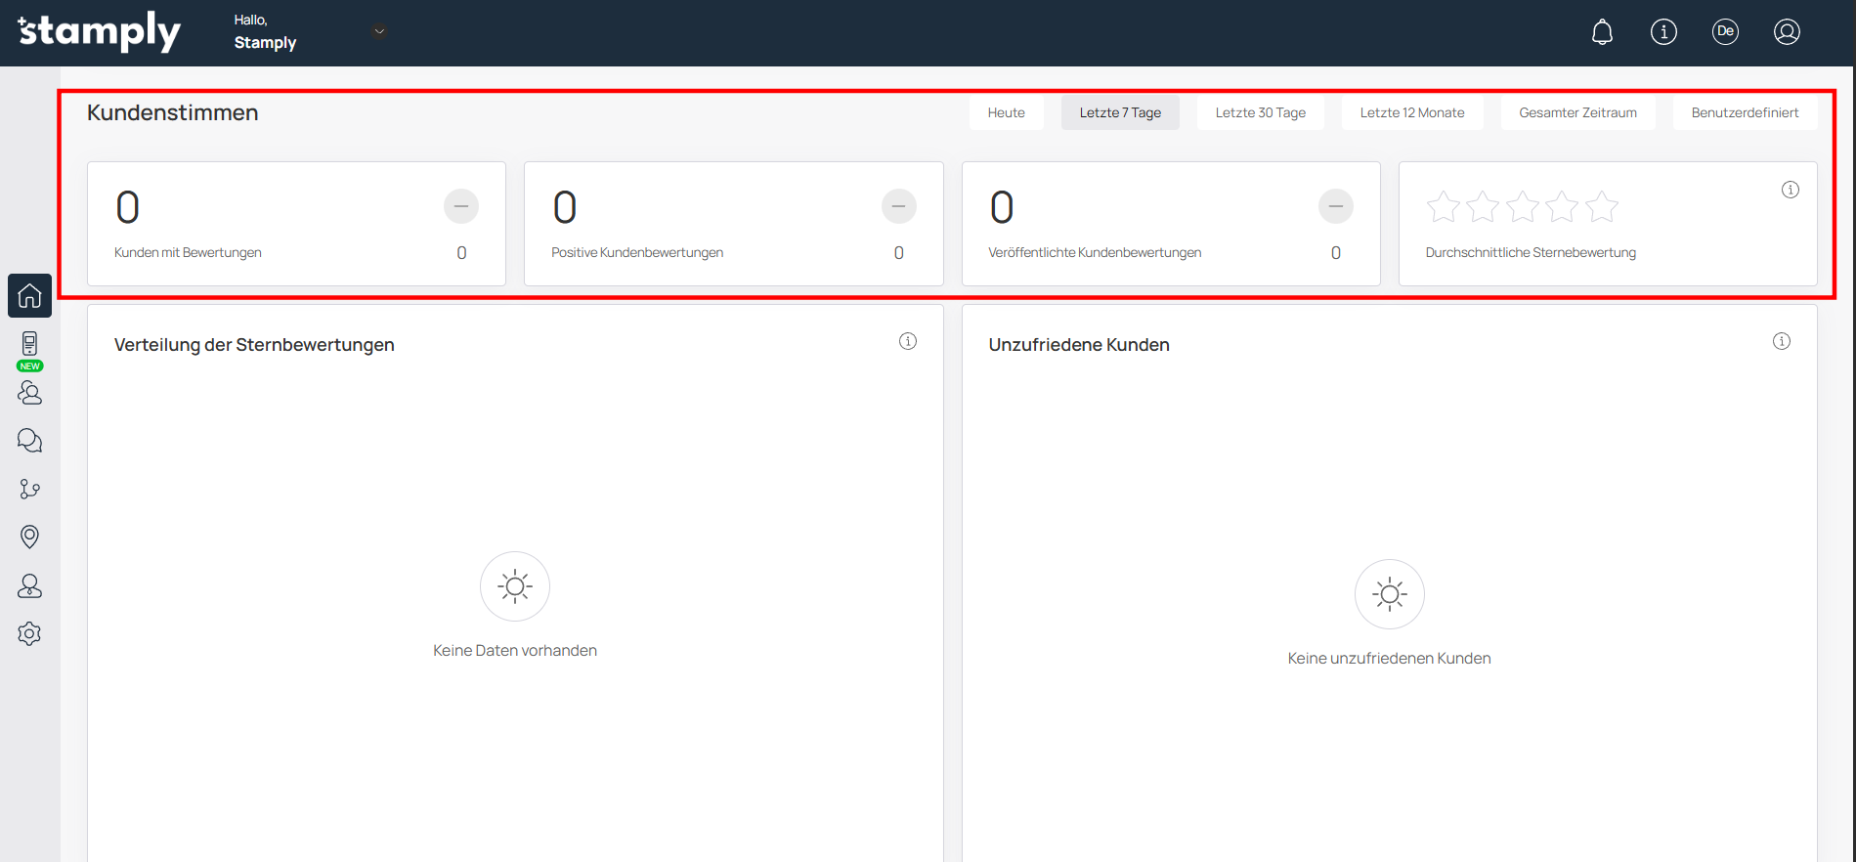The height and width of the screenshot is (862, 1856).
Task: Click the Benutzerdefiniert date range button
Action: (1745, 112)
